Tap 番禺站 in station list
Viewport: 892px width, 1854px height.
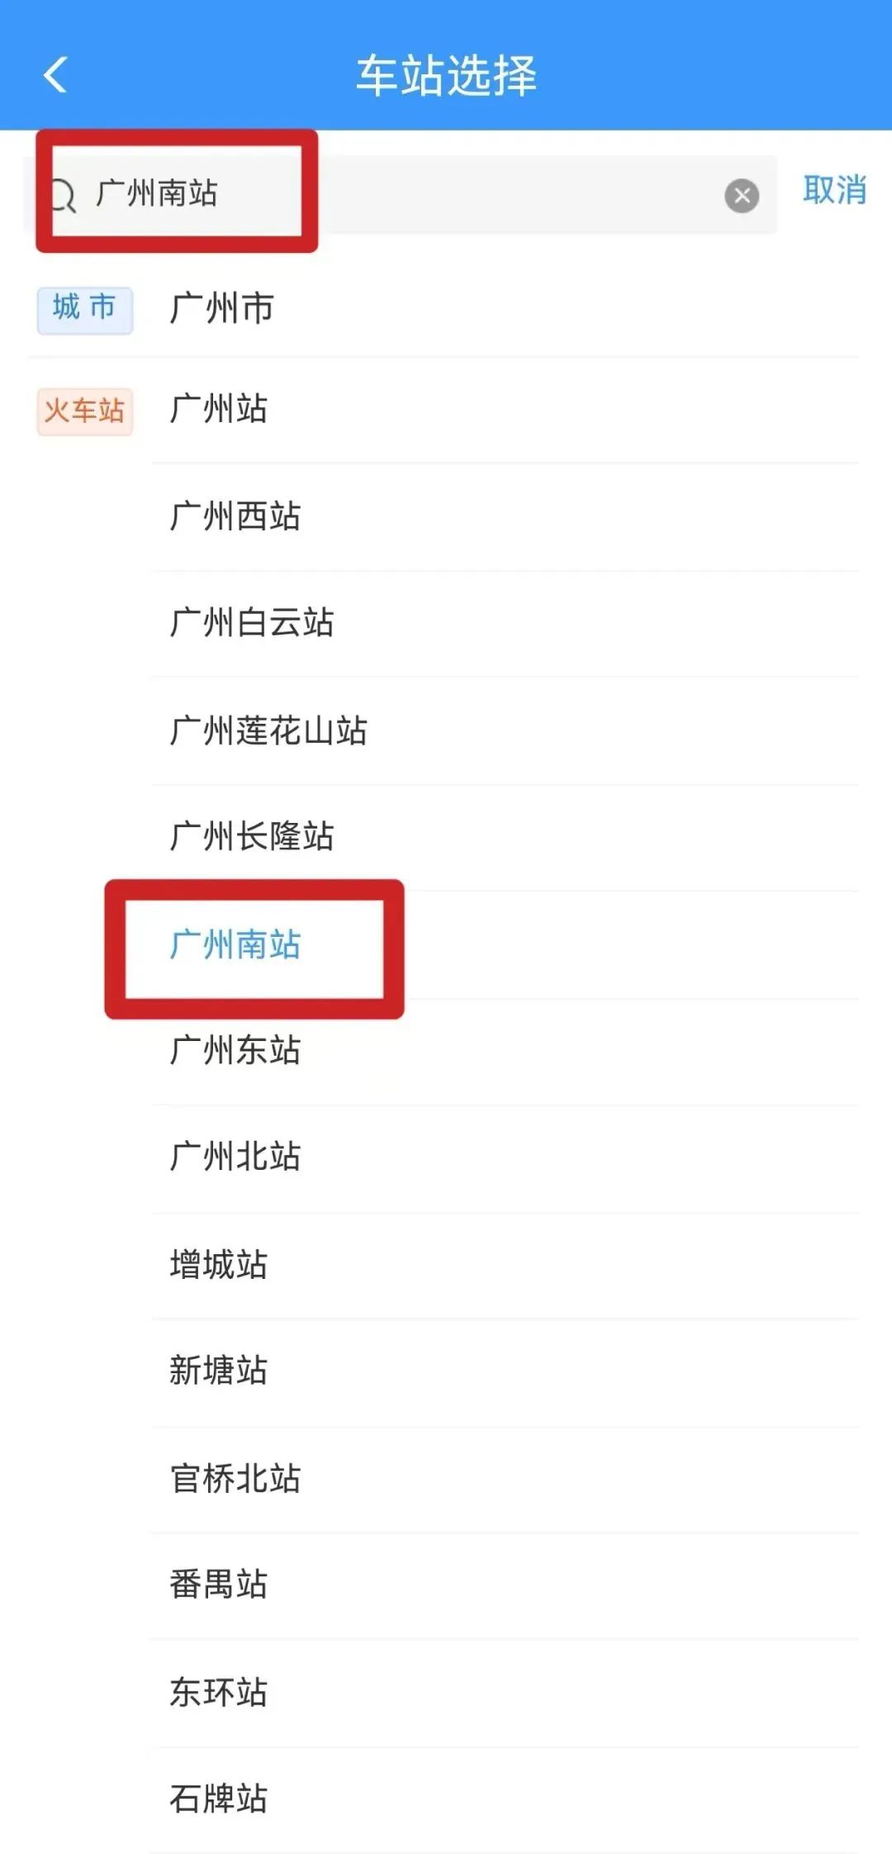coord(218,1585)
